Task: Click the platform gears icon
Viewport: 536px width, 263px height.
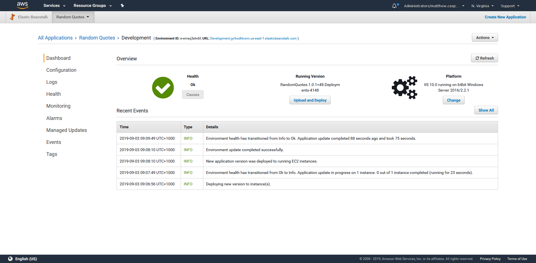Action: pos(404,88)
